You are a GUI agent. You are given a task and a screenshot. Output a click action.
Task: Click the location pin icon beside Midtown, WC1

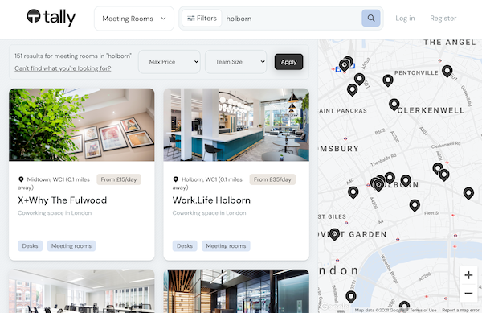pyautogui.click(x=21, y=179)
